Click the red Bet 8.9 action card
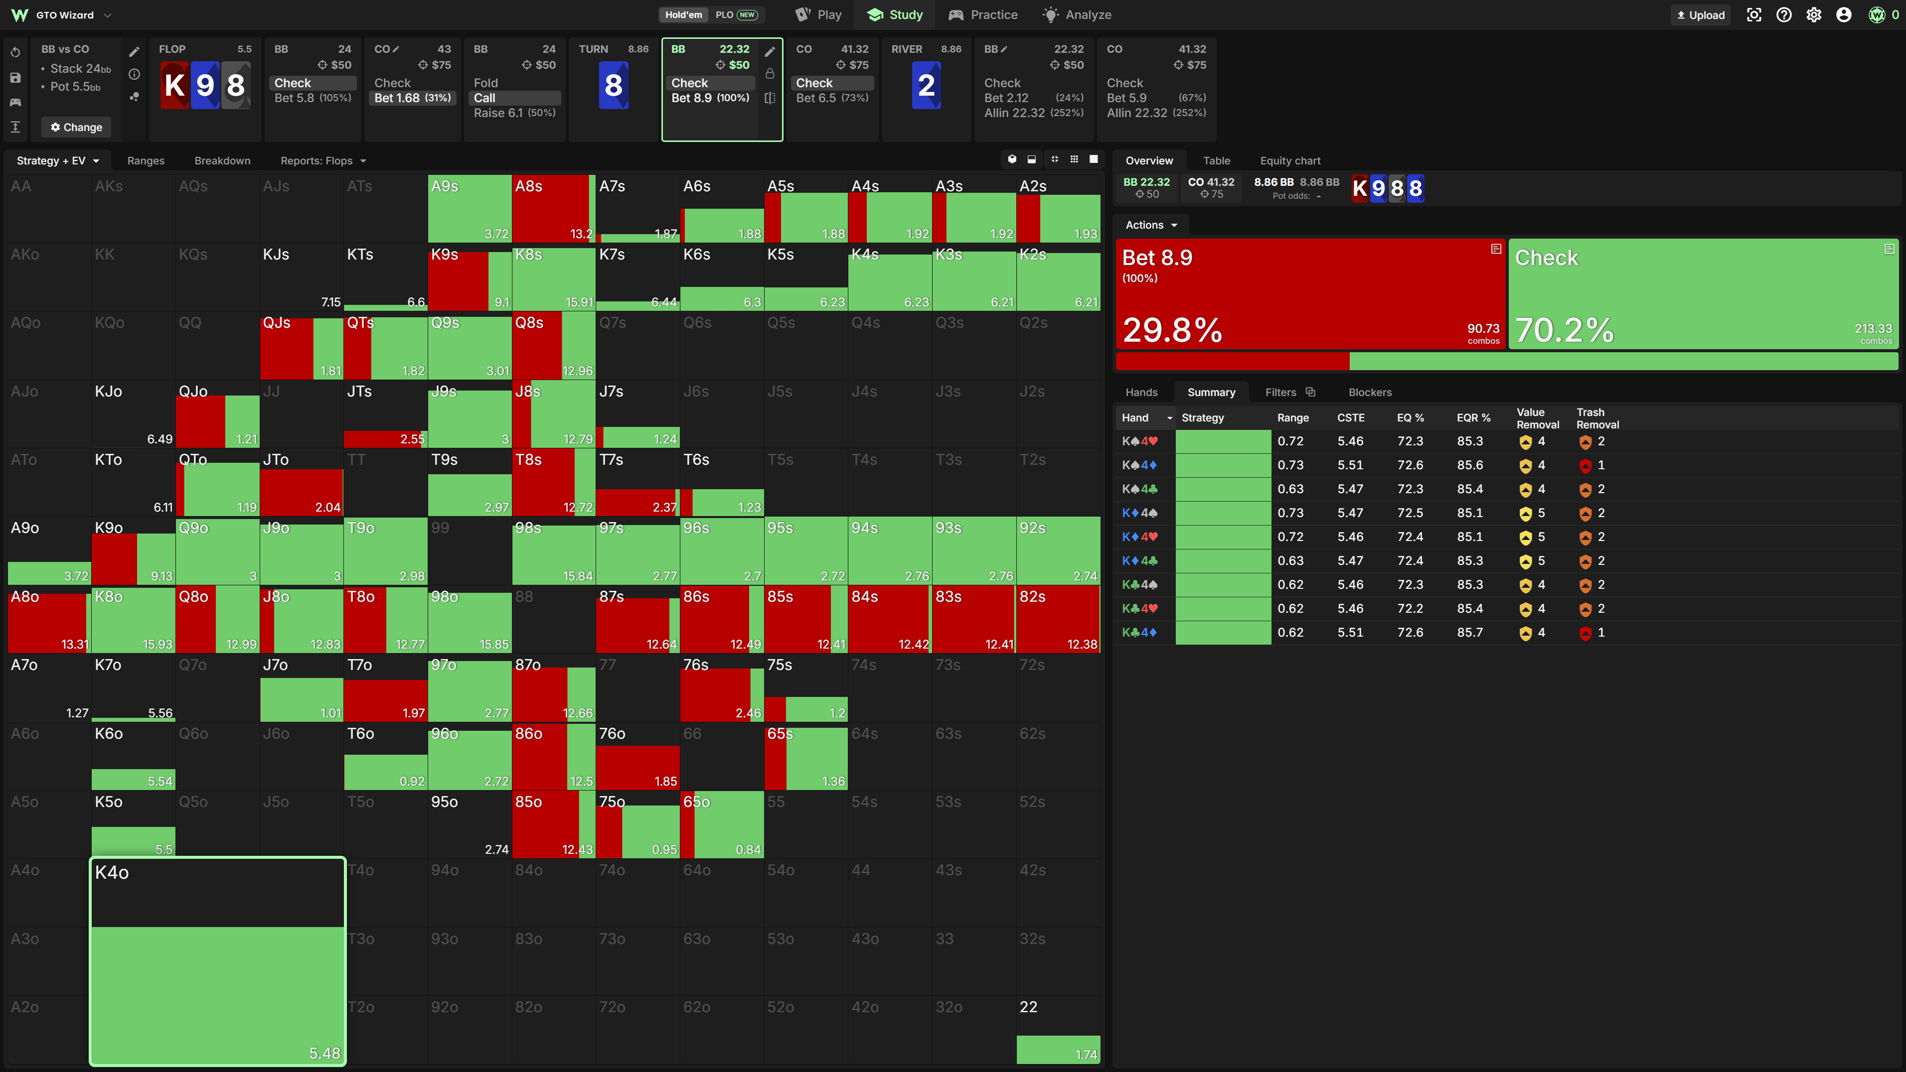The image size is (1906, 1072). pyautogui.click(x=1310, y=293)
